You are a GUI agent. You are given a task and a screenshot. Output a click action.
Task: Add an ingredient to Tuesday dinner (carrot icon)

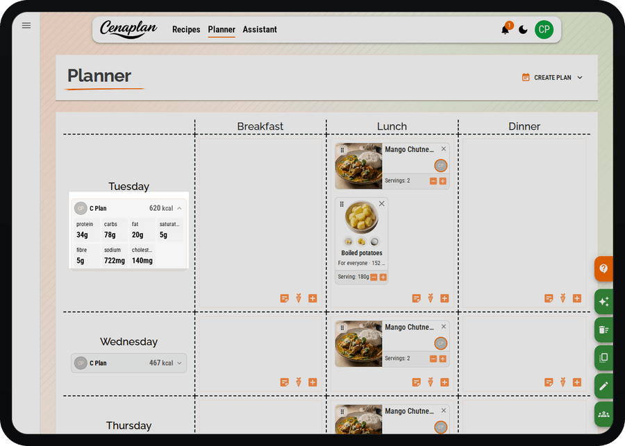pos(562,298)
